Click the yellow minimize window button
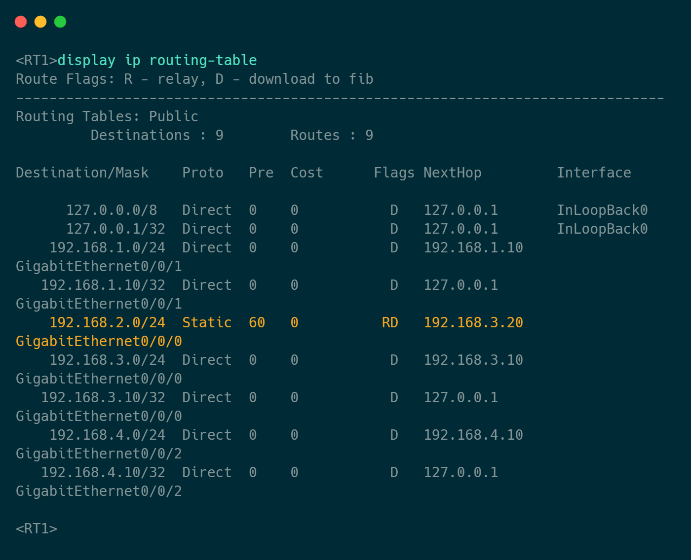The height and width of the screenshot is (560, 691). click(x=40, y=22)
